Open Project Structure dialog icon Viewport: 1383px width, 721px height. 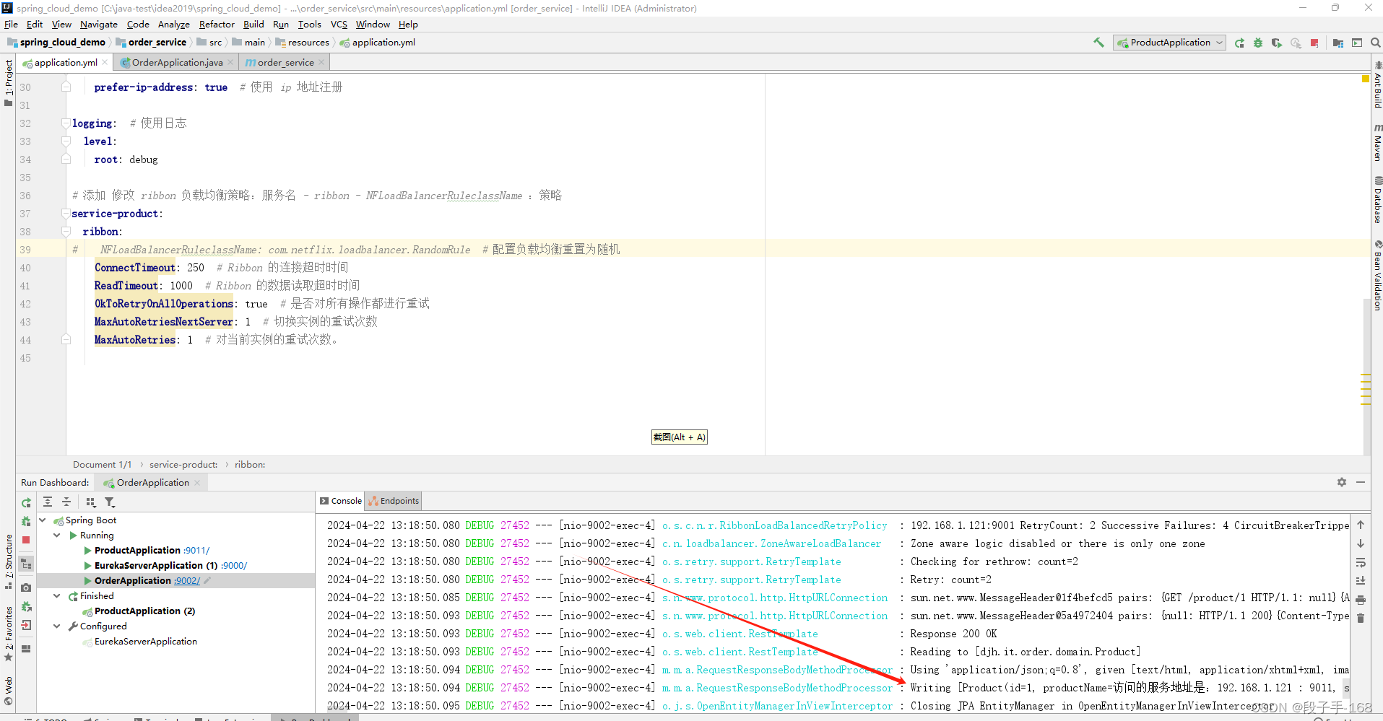(1338, 43)
